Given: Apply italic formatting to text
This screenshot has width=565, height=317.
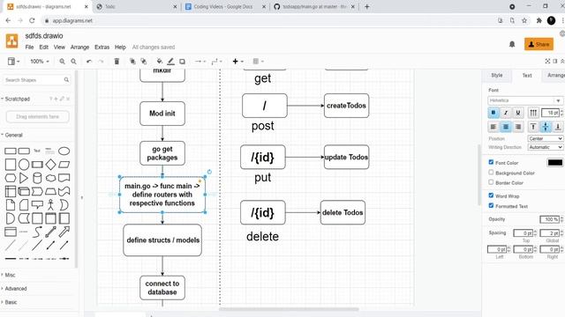Looking at the screenshot, I should point(506,113).
